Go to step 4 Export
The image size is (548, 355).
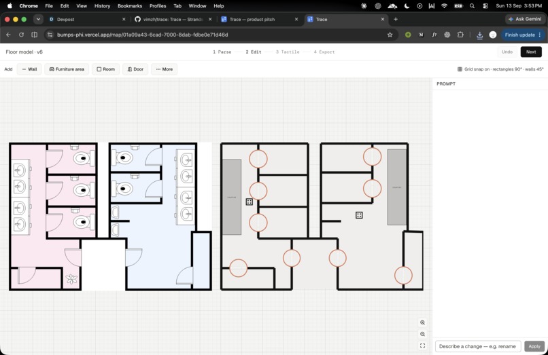point(324,52)
